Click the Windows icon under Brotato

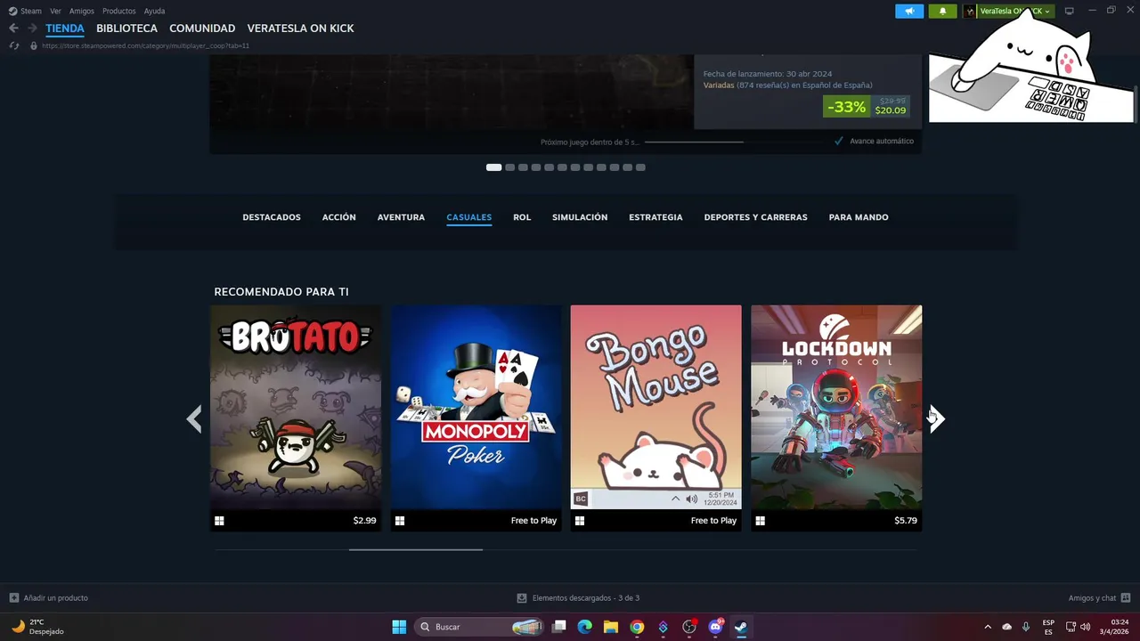pos(219,521)
